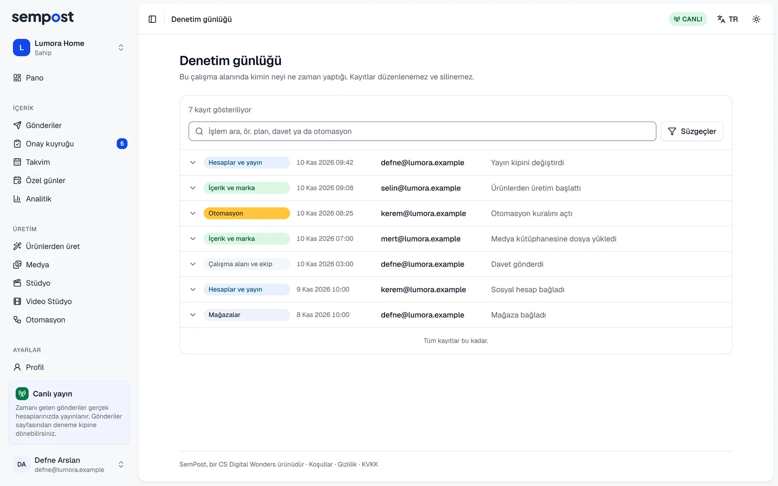This screenshot has height=486, width=778.
Task: Open Gönderiler from the sidebar
Action: 69,125
